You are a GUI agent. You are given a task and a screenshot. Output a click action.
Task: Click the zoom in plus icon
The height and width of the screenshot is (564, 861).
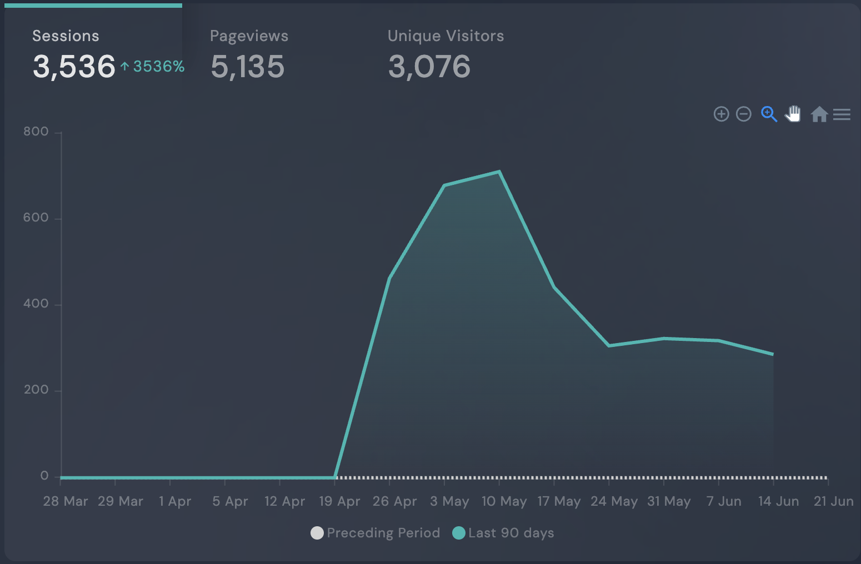click(x=721, y=114)
